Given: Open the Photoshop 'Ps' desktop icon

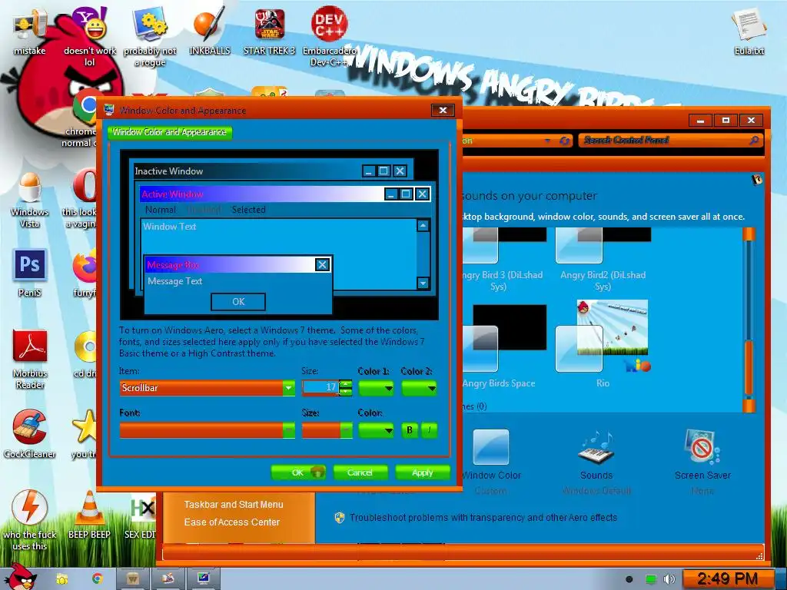Looking at the screenshot, I should (30, 273).
